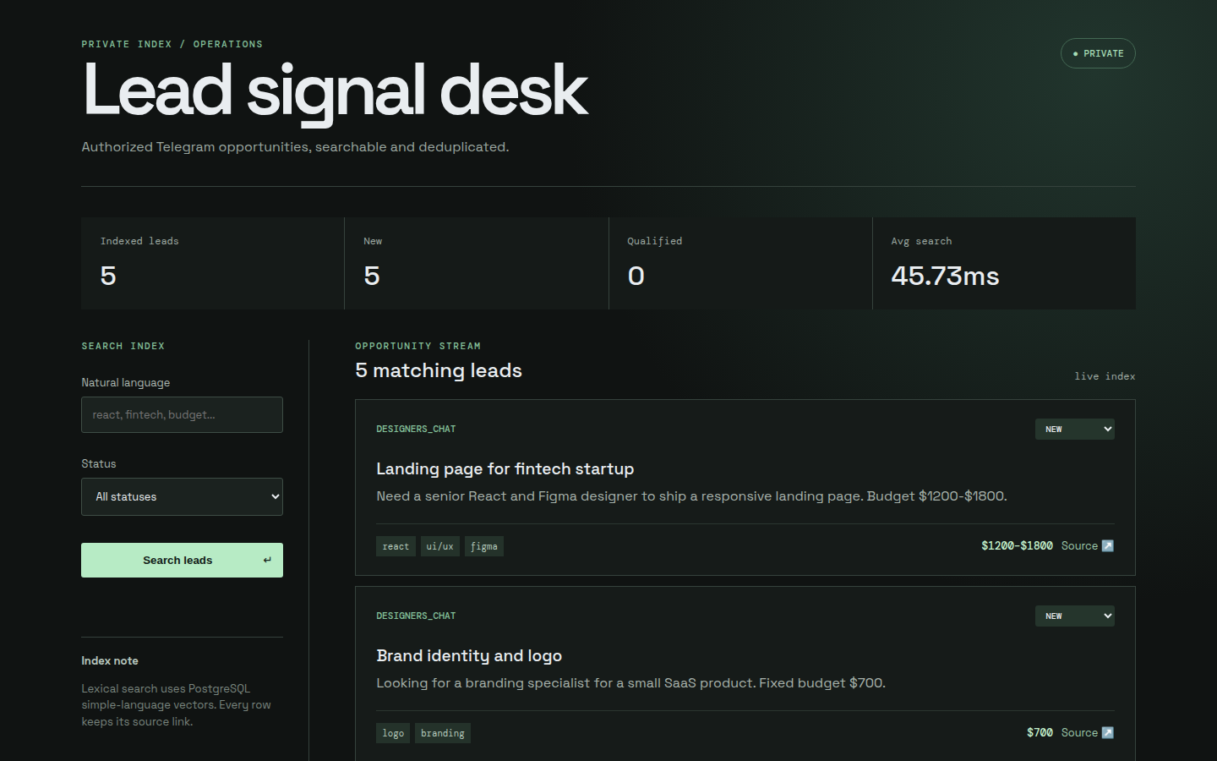Click the 'Index note' heading

pyautogui.click(x=110, y=660)
